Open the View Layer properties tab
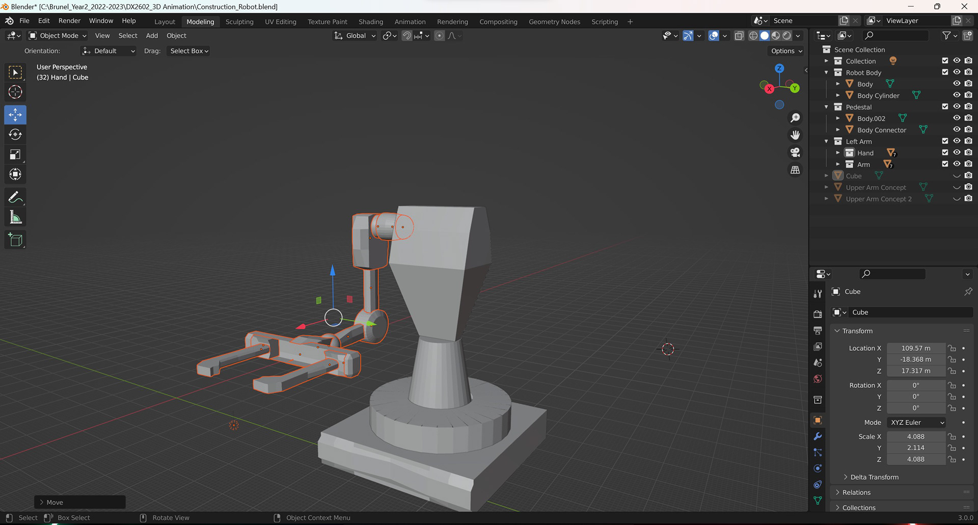This screenshot has height=525, width=978. click(x=818, y=347)
